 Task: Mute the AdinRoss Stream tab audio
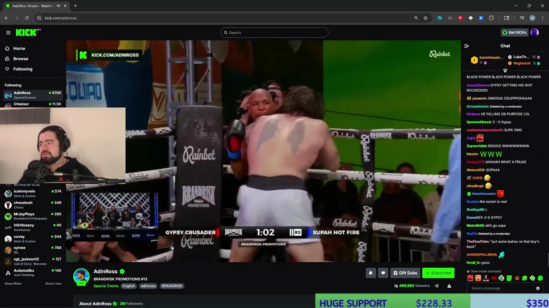click(x=58, y=6)
